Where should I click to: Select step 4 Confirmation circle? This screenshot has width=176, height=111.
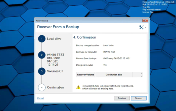click(x=42, y=88)
